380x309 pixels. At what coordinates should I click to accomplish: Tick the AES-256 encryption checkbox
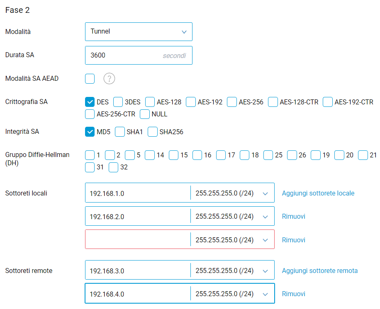(232, 102)
